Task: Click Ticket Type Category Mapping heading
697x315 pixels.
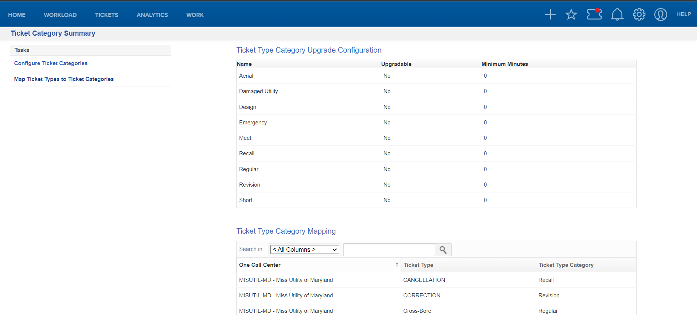Action: 286,231
